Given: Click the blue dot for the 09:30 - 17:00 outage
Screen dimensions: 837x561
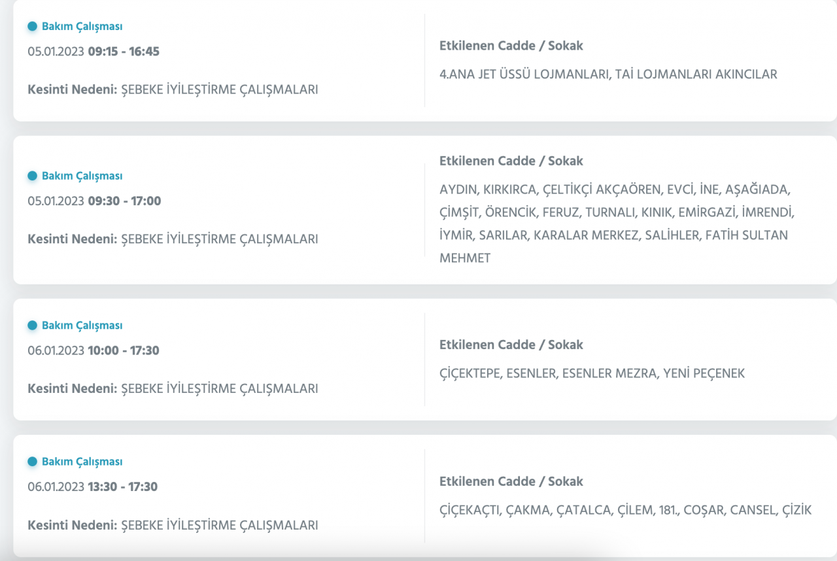Looking at the screenshot, I should pos(33,176).
